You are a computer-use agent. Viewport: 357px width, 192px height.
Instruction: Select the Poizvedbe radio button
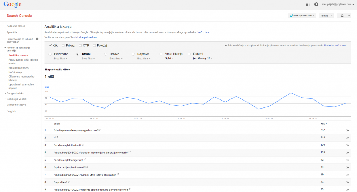click(x=51, y=54)
